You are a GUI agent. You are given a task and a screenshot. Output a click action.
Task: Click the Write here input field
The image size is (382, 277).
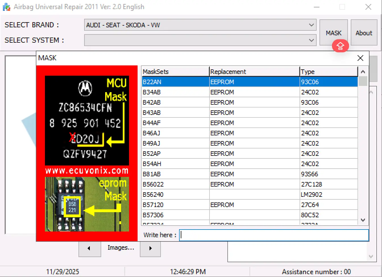pyautogui.click(x=274, y=235)
